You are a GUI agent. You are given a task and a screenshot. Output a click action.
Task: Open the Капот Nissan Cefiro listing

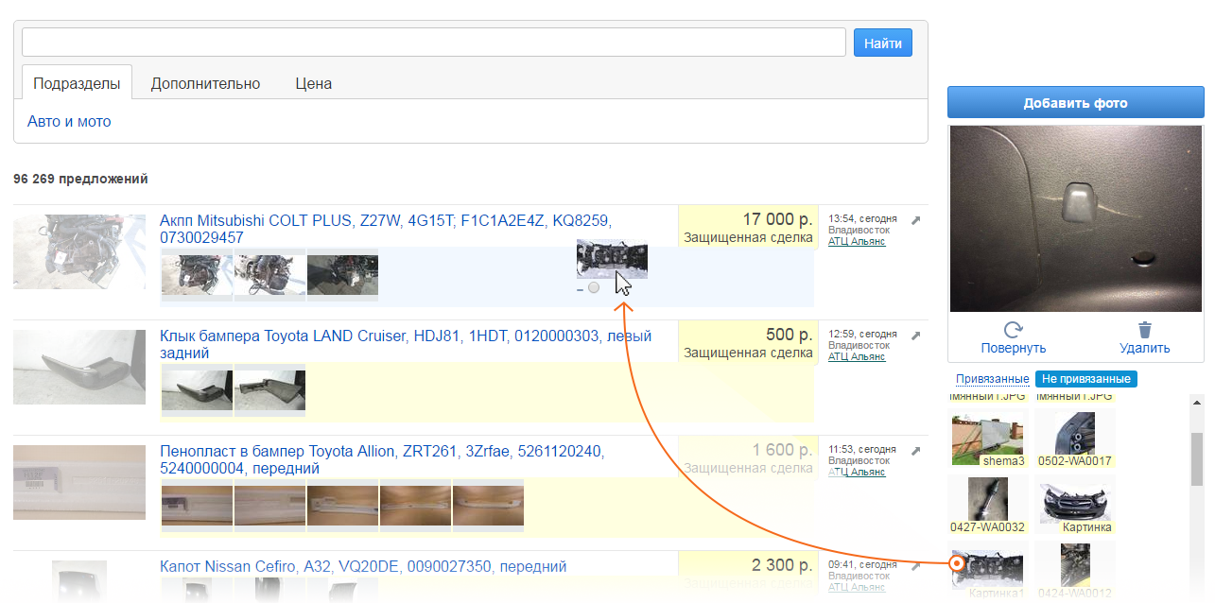click(x=363, y=566)
